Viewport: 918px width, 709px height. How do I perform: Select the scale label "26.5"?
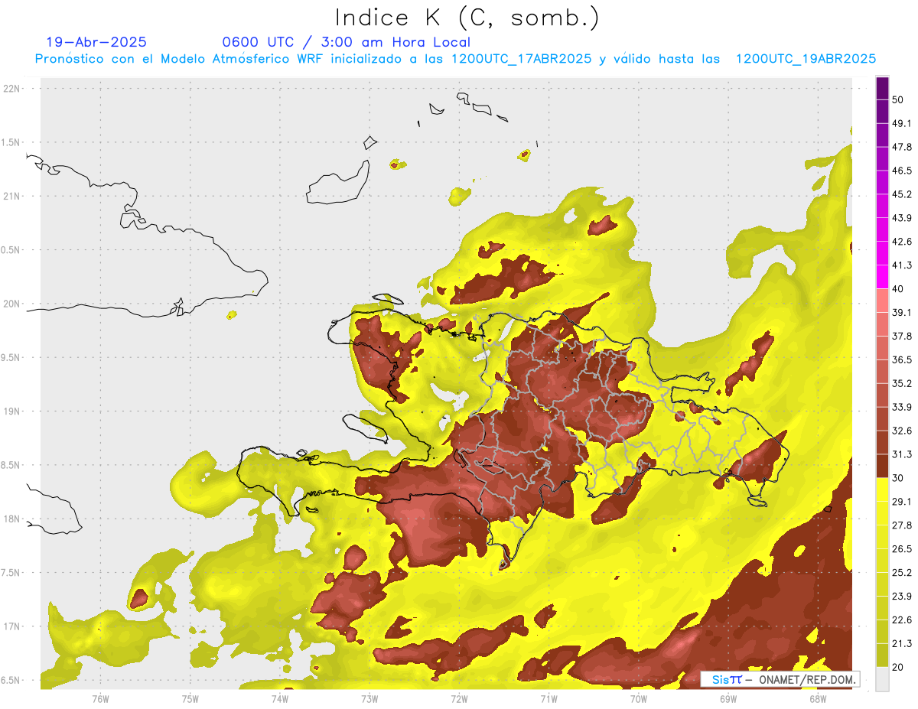coord(902,549)
